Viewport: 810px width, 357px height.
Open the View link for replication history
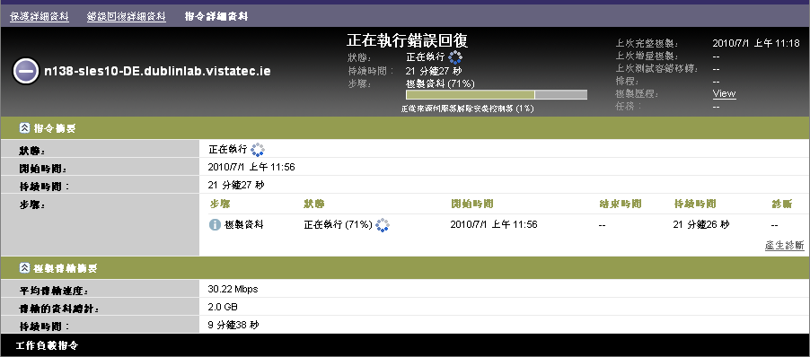(x=725, y=94)
